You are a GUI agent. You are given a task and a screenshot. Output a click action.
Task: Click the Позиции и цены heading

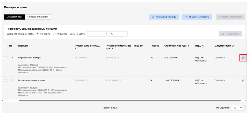16,7
